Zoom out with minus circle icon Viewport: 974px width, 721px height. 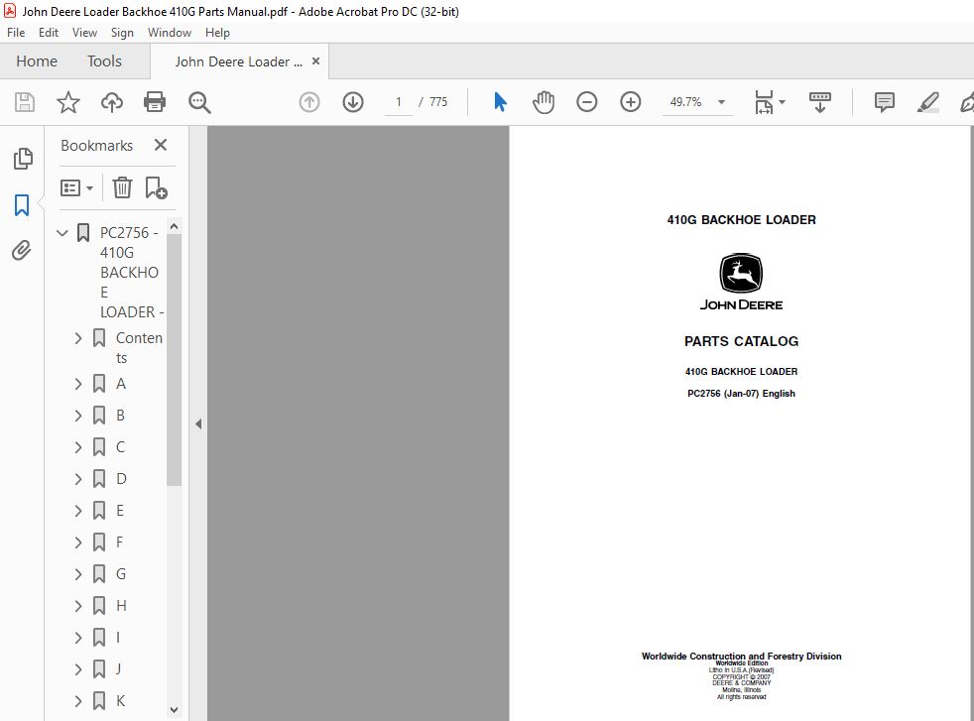point(586,102)
